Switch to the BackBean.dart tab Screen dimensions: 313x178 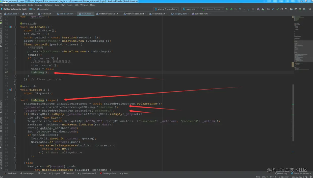coord(66,14)
